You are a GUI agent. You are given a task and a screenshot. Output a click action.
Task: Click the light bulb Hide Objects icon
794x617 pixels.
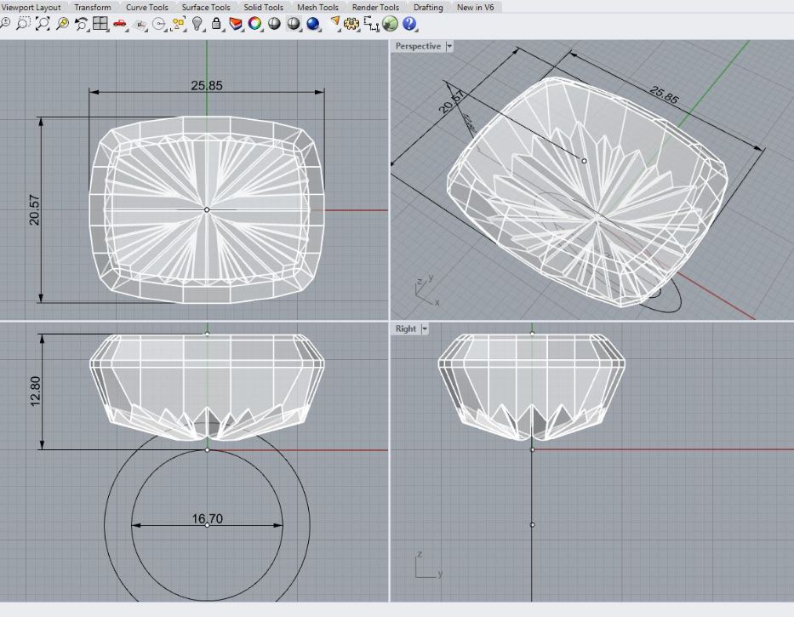tap(197, 24)
